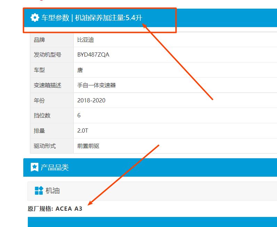The height and width of the screenshot is (227, 277).
Task: Click the 发动机型号 row label
Action: click(47, 55)
